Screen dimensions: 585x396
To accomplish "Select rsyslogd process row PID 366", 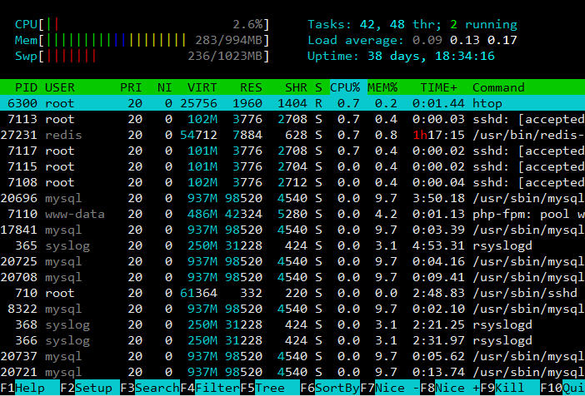I will coord(292,341).
